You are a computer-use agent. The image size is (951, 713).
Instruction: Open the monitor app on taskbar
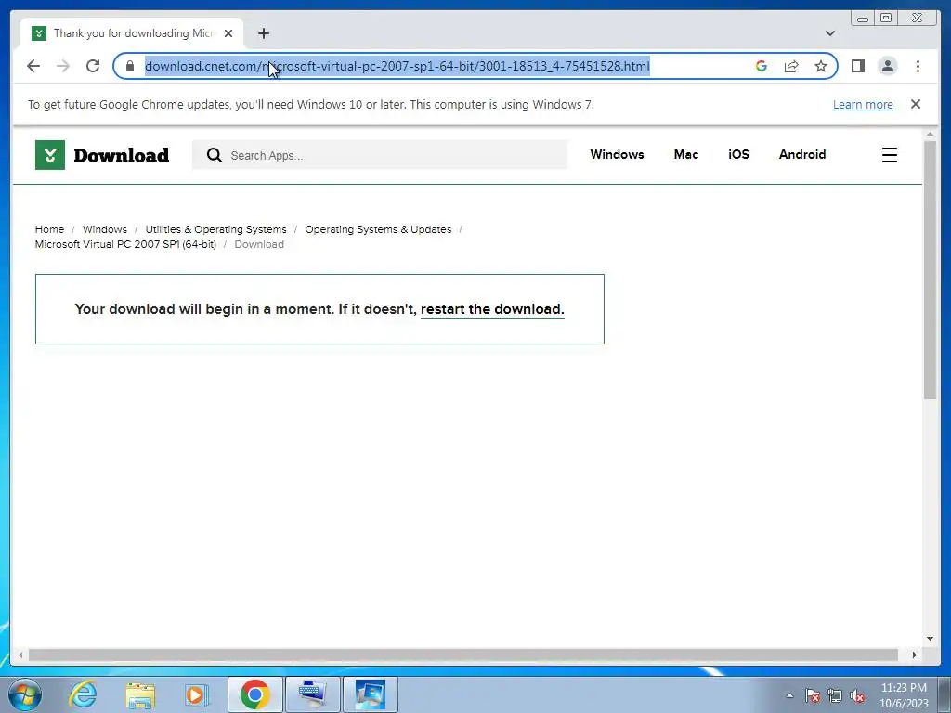pos(371,694)
